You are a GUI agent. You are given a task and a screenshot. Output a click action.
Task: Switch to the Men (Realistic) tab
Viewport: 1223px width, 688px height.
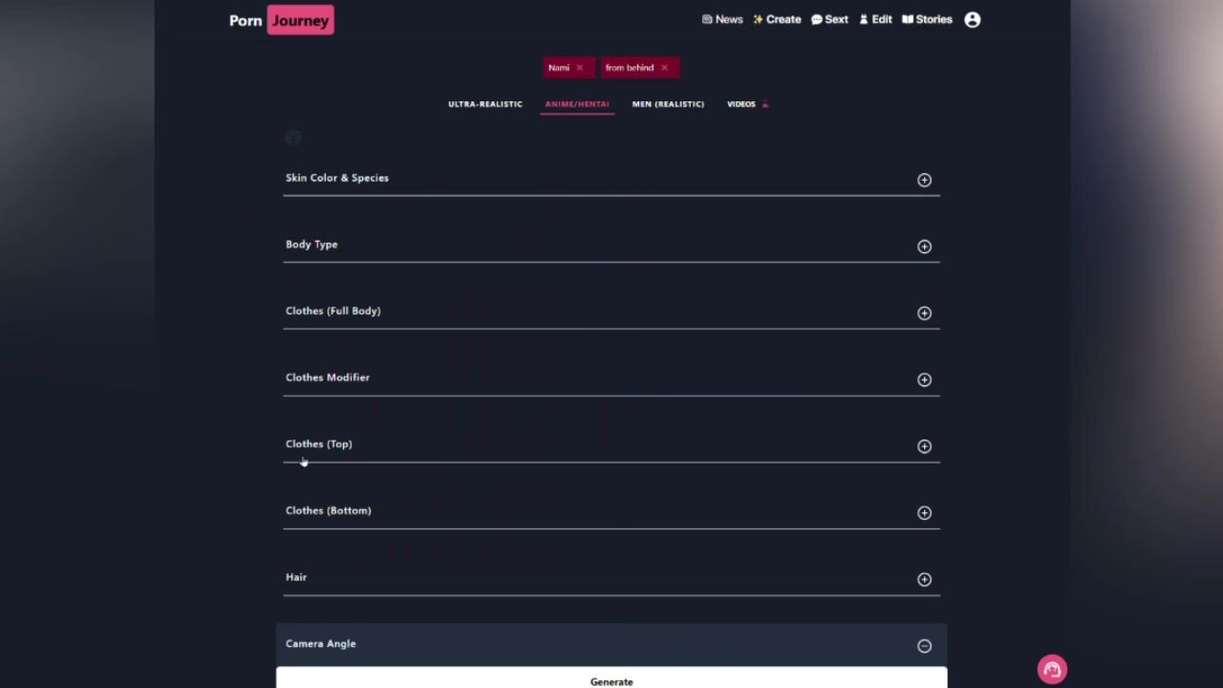coord(668,104)
